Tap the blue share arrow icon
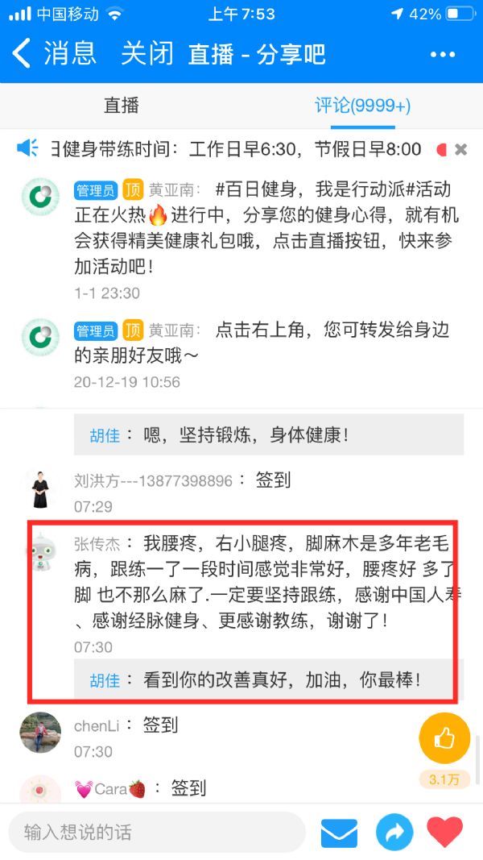Viewport: 483px width, 860px height. point(394,833)
